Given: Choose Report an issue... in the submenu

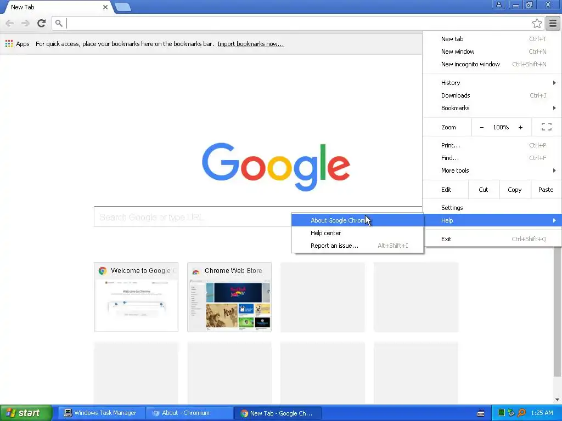Looking at the screenshot, I should coord(357,245).
